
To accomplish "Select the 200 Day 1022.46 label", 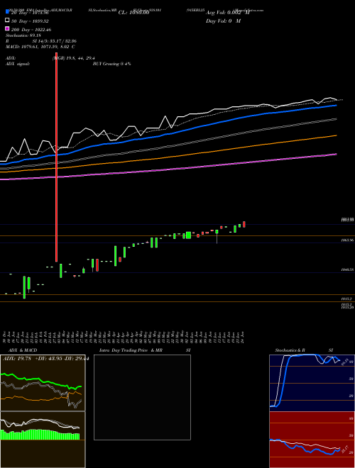I will [31, 30].
